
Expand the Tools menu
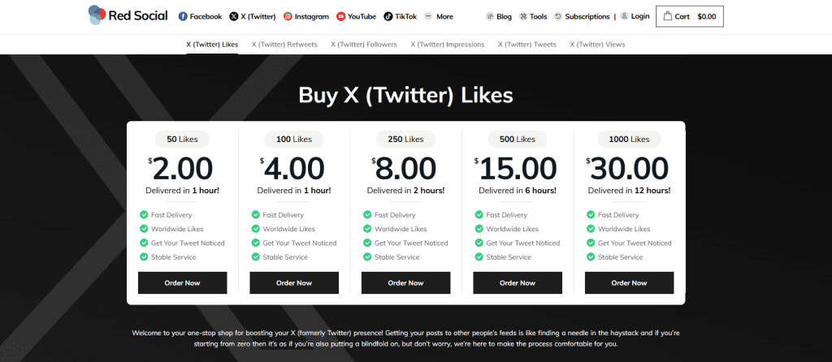coord(533,16)
